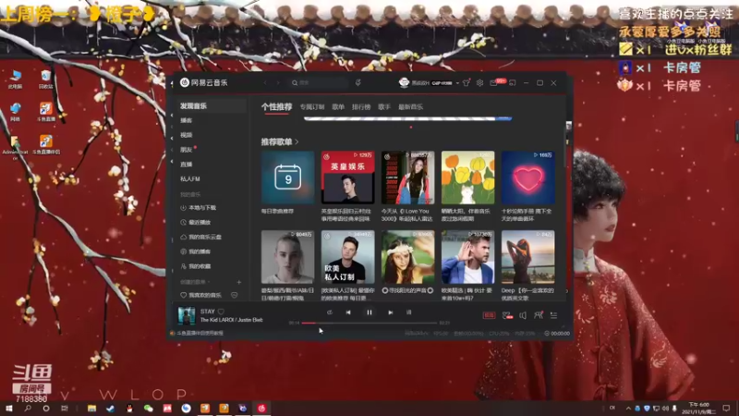Open File Explorer from the taskbar
The height and width of the screenshot is (416, 739).
click(x=91, y=408)
